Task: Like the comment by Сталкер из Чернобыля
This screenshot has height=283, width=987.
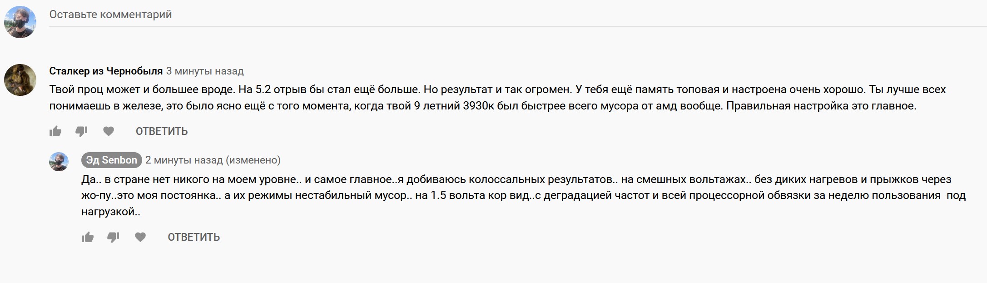Action: (55, 131)
